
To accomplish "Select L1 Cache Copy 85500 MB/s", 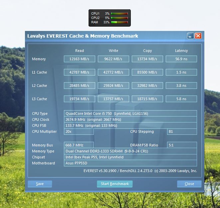I will point(147,72).
